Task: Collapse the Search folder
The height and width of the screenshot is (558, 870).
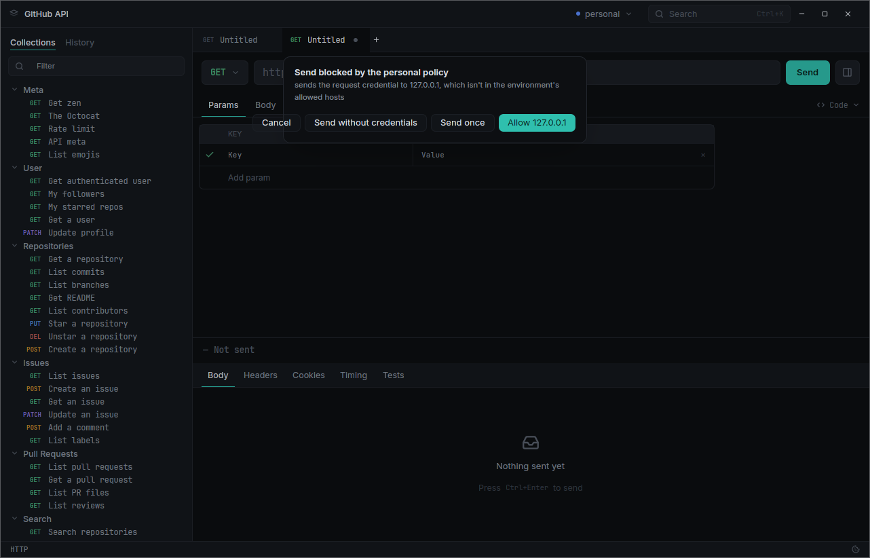Action: pos(15,519)
